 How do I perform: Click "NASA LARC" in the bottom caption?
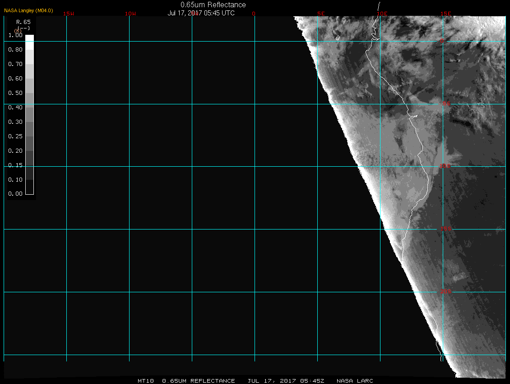pos(355,381)
